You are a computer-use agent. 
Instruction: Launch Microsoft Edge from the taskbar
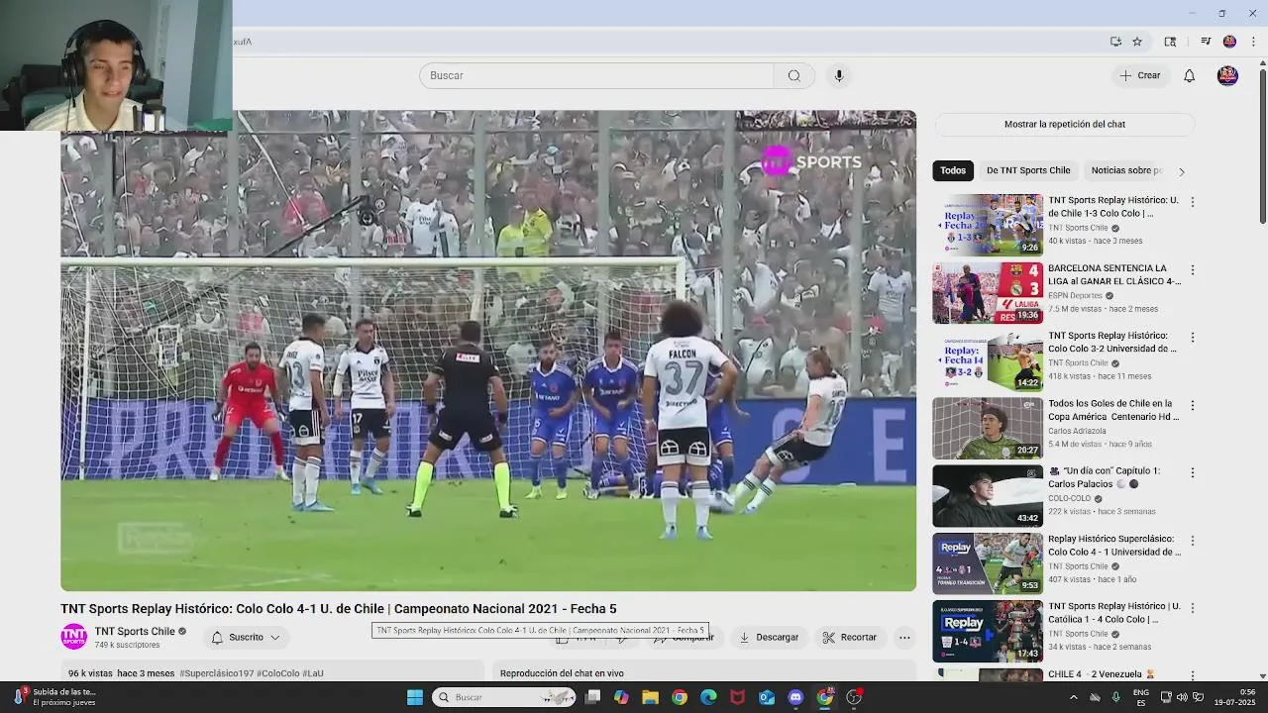tap(708, 697)
